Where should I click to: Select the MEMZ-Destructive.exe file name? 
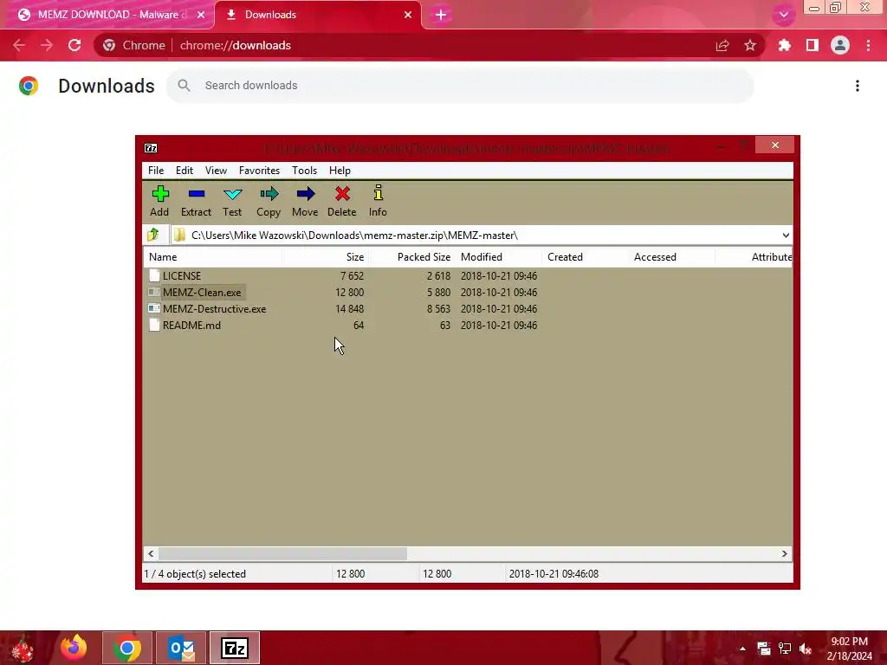coord(215,309)
